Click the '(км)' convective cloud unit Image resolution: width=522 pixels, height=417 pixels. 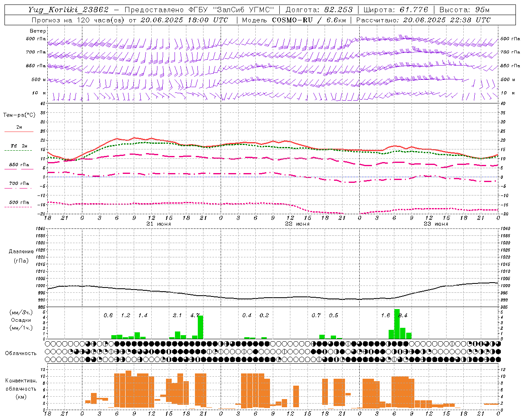click(21, 397)
